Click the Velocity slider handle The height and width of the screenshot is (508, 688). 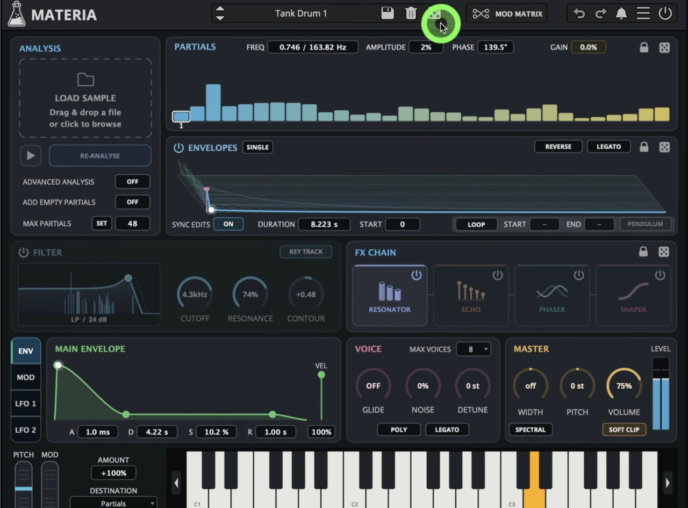[x=321, y=375]
